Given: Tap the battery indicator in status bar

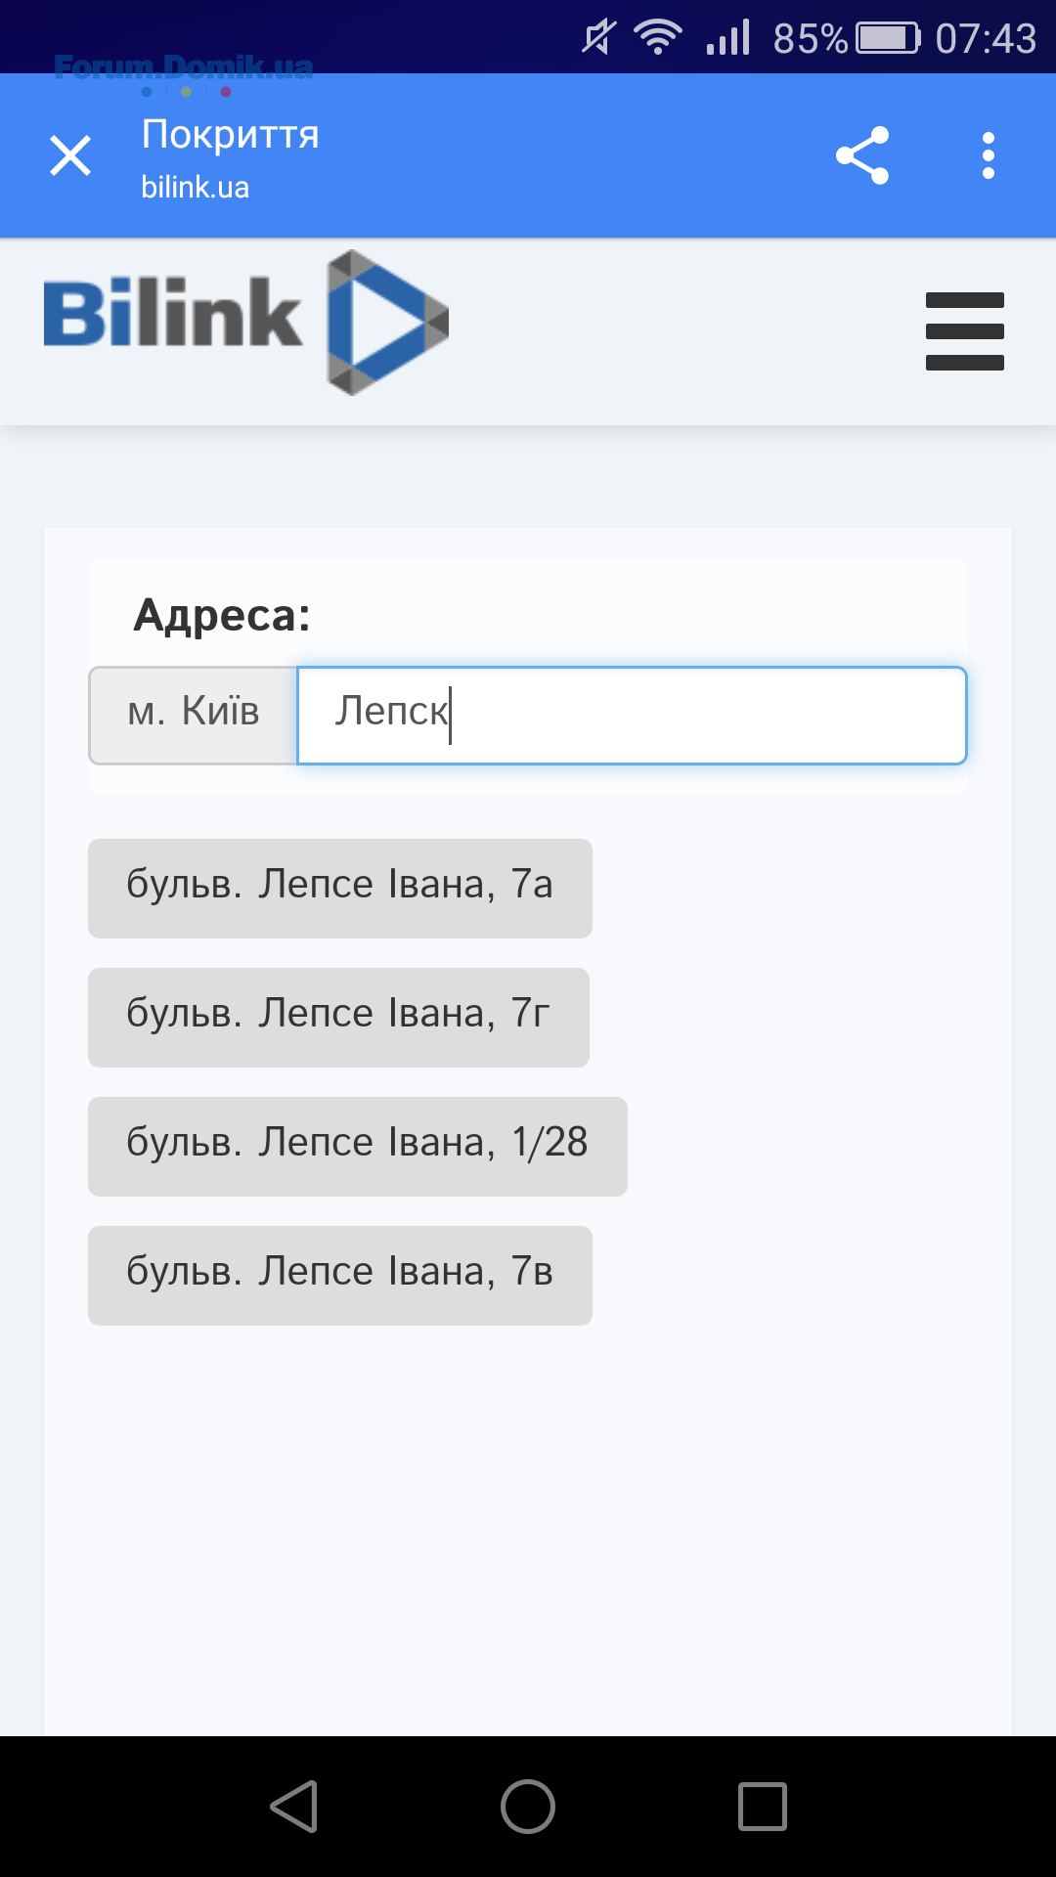Looking at the screenshot, I should (x=889, y=38).
